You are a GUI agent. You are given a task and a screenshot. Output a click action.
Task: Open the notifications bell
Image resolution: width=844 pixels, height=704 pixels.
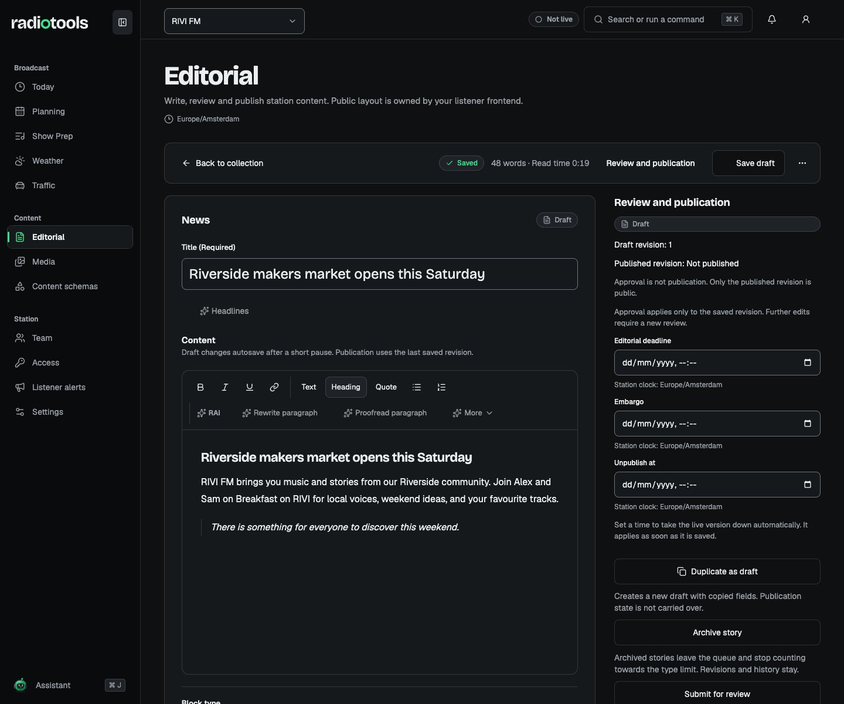coord(772,19)
